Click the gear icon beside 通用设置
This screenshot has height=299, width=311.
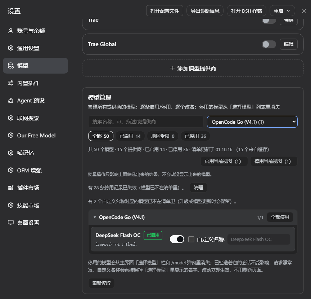click(11, 48)
